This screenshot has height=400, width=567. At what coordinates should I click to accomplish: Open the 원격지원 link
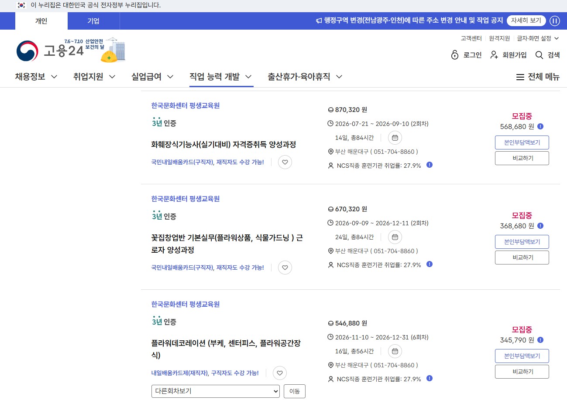pyautogui.click(x=499, y=38)
